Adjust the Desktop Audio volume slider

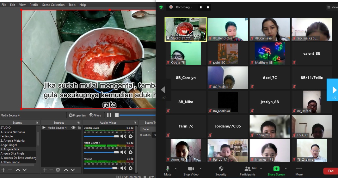pos(101,136)
